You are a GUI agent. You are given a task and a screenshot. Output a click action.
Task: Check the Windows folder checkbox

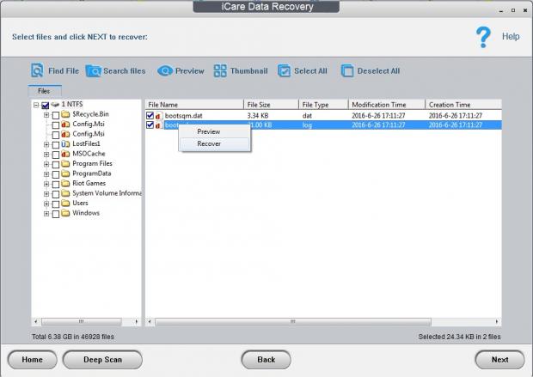coord(56,213)
